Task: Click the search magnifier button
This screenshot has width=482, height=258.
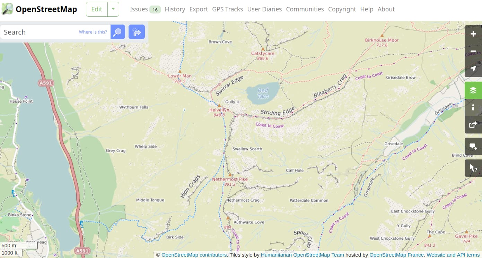Action: [x=118, y=32]
